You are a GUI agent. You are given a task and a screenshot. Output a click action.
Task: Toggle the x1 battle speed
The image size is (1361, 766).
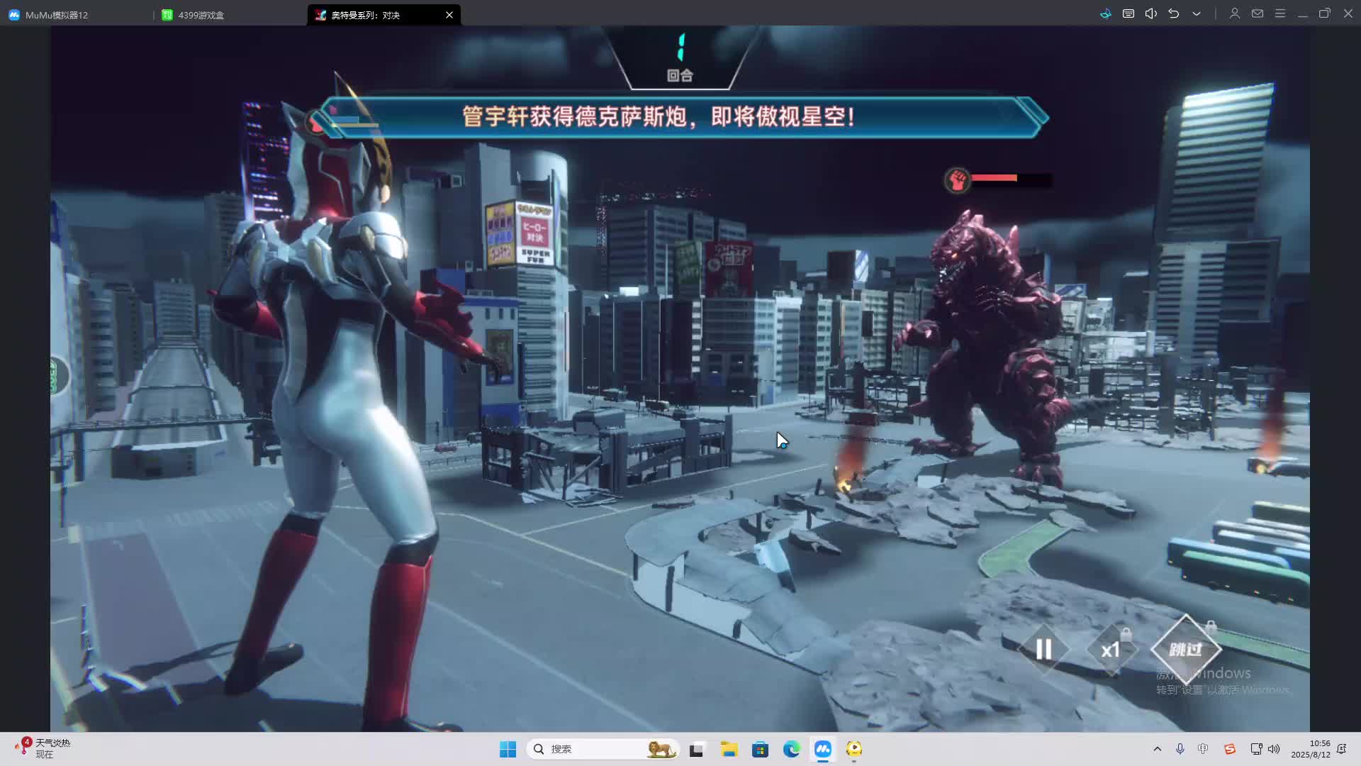click(x=1110, y=650)
